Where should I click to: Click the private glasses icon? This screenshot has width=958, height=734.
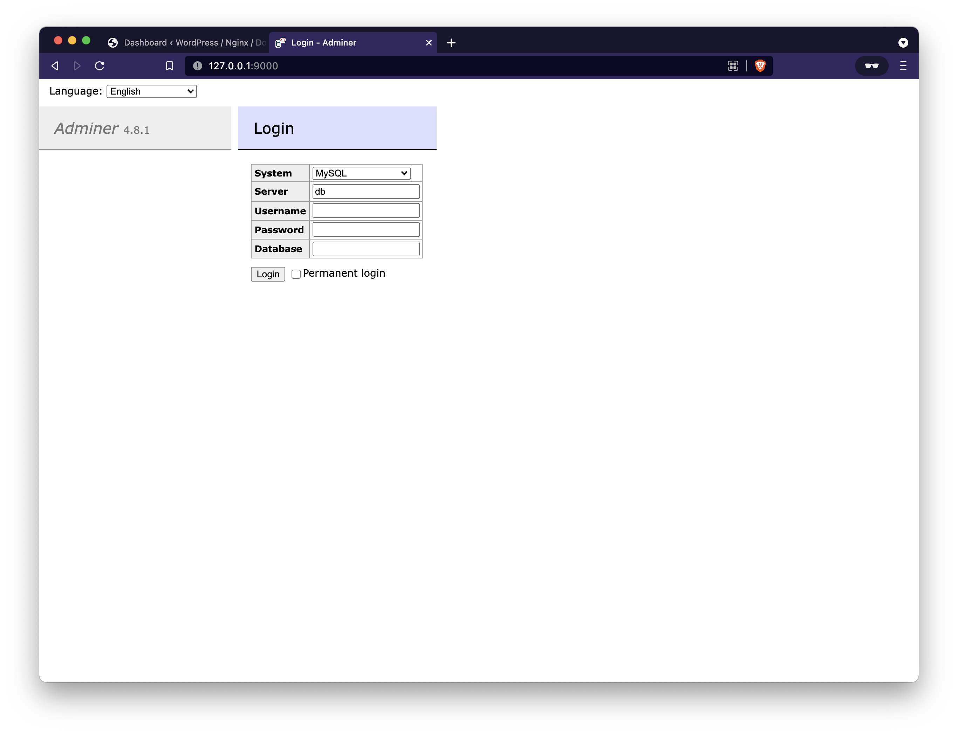point(871,66)
